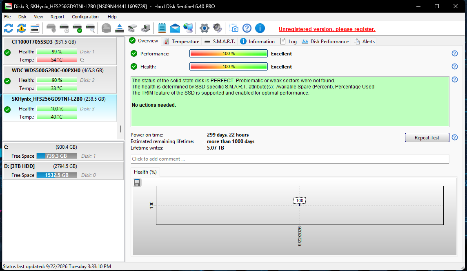Click help icon next to Health bar
The height and width of the screenshot is (271, 467).
[x=454, y=66]
